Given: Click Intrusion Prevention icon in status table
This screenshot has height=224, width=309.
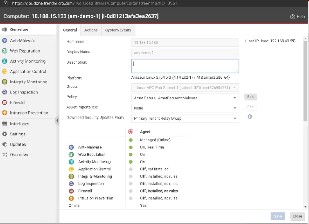Looking at the screenshot, I should (x=71, y=198).
